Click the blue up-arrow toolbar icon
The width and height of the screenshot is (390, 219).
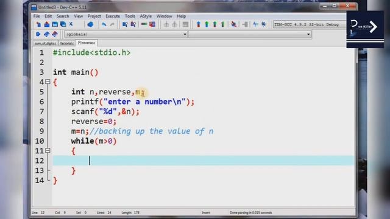pos(199,24)
